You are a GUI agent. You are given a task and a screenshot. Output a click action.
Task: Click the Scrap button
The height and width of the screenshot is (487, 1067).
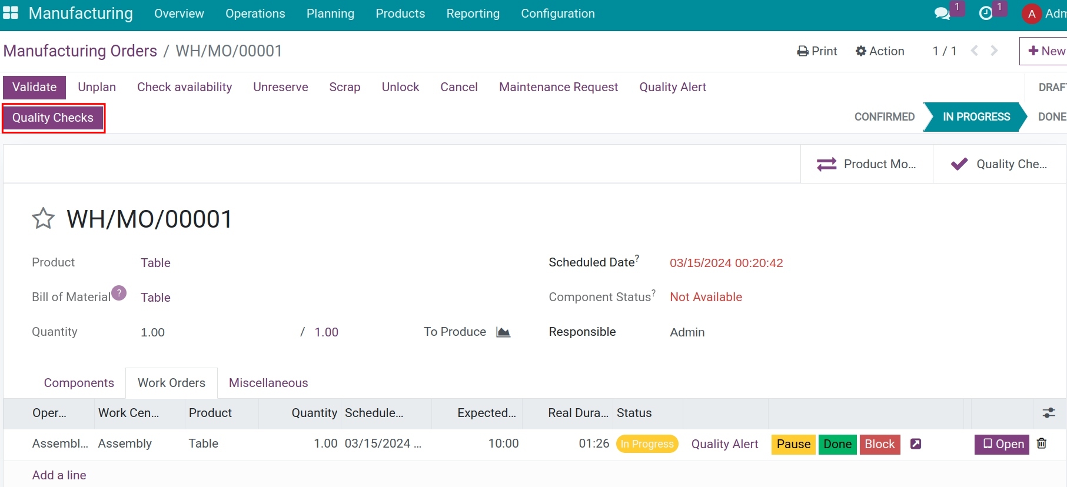pos(345,87)
